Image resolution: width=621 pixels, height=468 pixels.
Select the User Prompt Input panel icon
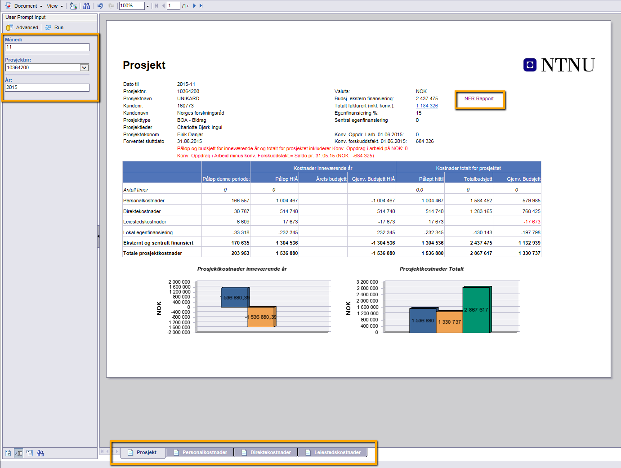[x=18, y=453]
